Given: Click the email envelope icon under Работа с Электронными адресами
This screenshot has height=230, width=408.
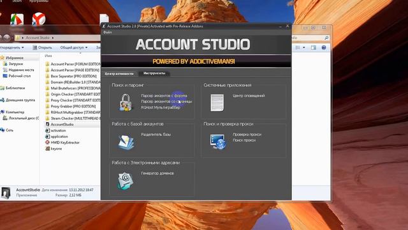Looking at the screenshot, I should click(126, 181).
